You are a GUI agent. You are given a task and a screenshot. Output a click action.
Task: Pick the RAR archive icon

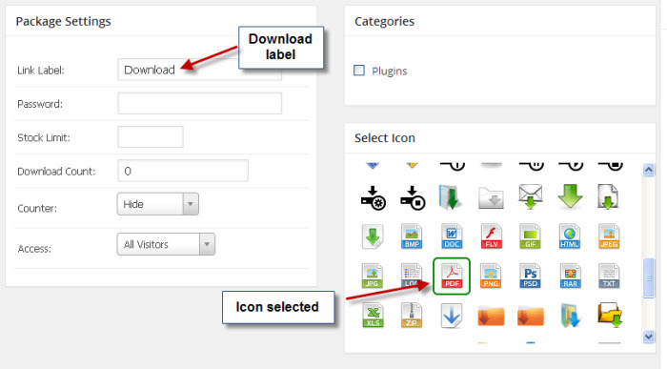[x=570, y=276]
